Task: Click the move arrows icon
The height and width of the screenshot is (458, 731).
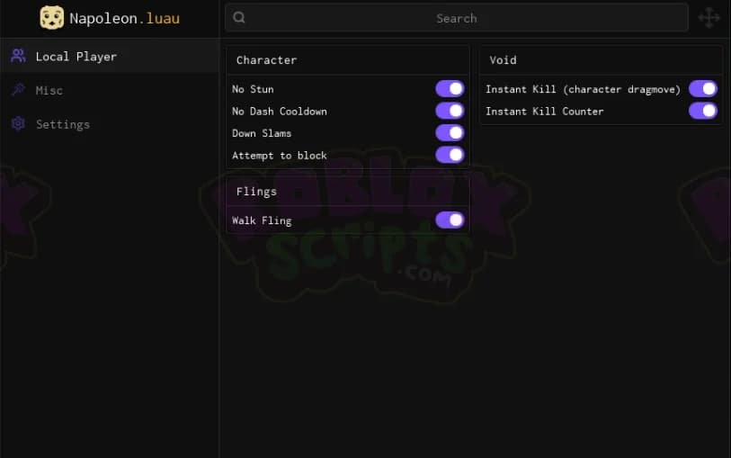Action: pos(709,18)
